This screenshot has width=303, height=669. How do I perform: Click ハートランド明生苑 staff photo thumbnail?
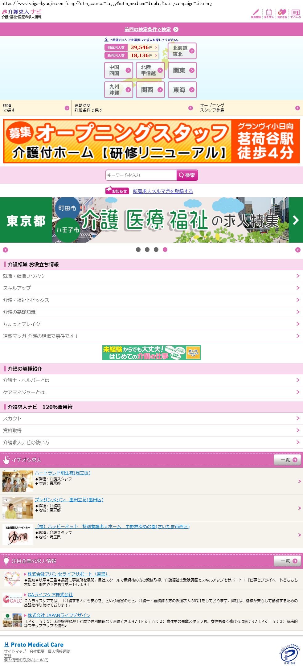18,481
